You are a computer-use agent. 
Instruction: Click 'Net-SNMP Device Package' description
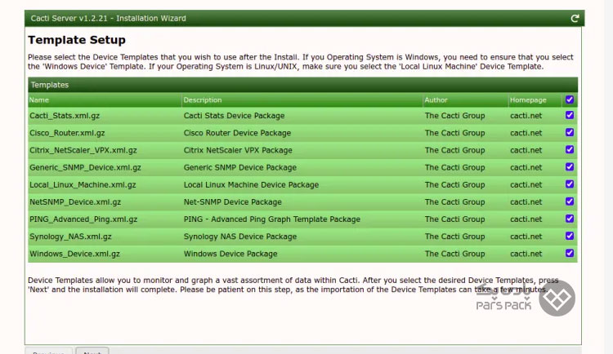pyautogui.click(x=233, y=201)
